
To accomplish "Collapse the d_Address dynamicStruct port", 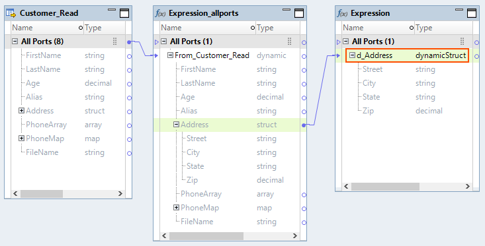I will 352,55.
